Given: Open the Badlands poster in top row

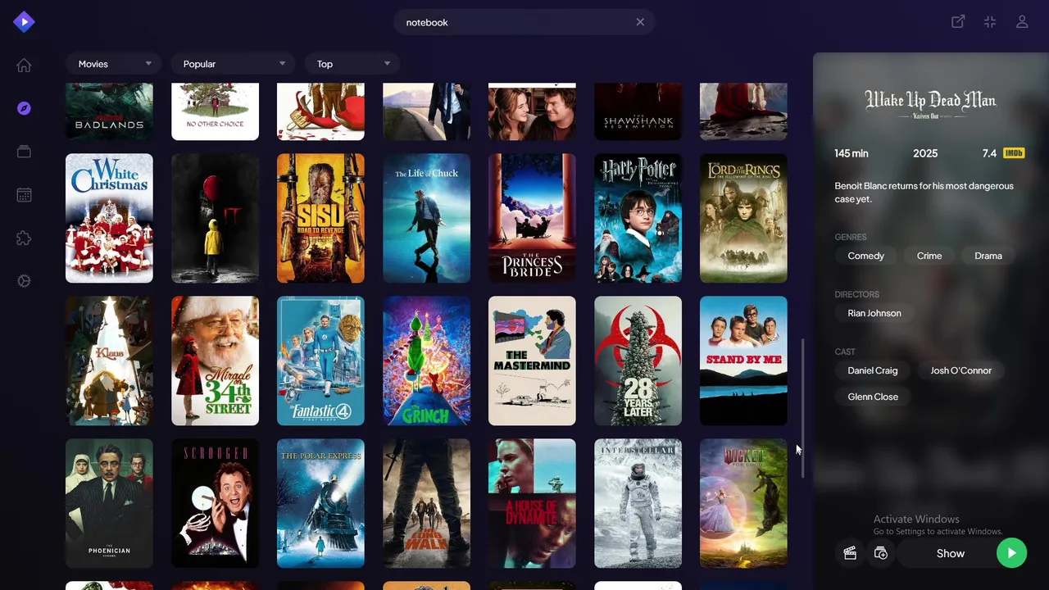Looking at the screenshot, I should (109, 111).
